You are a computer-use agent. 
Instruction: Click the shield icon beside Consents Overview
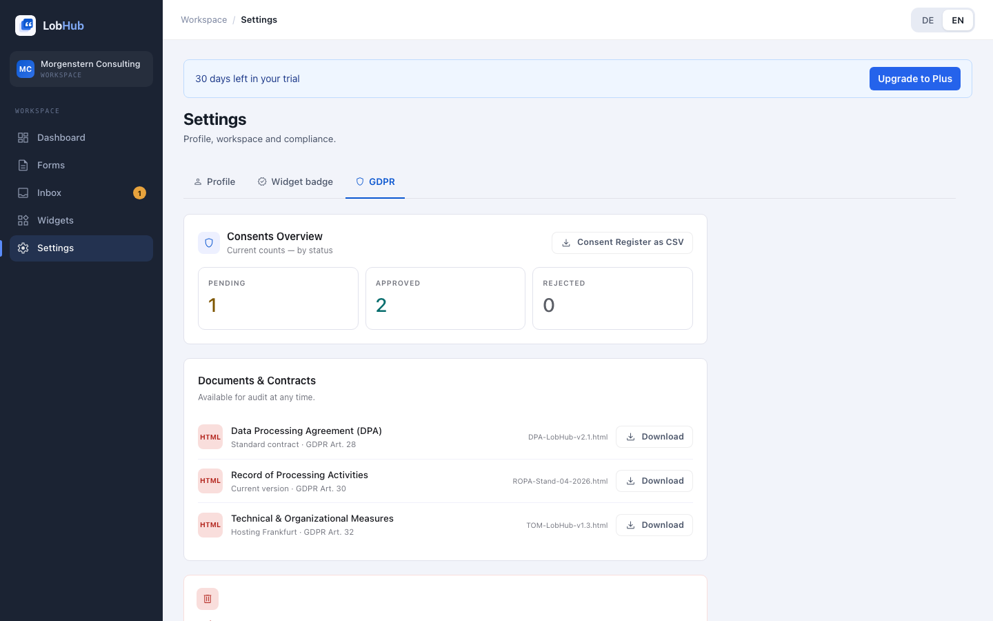pos(209,243)
